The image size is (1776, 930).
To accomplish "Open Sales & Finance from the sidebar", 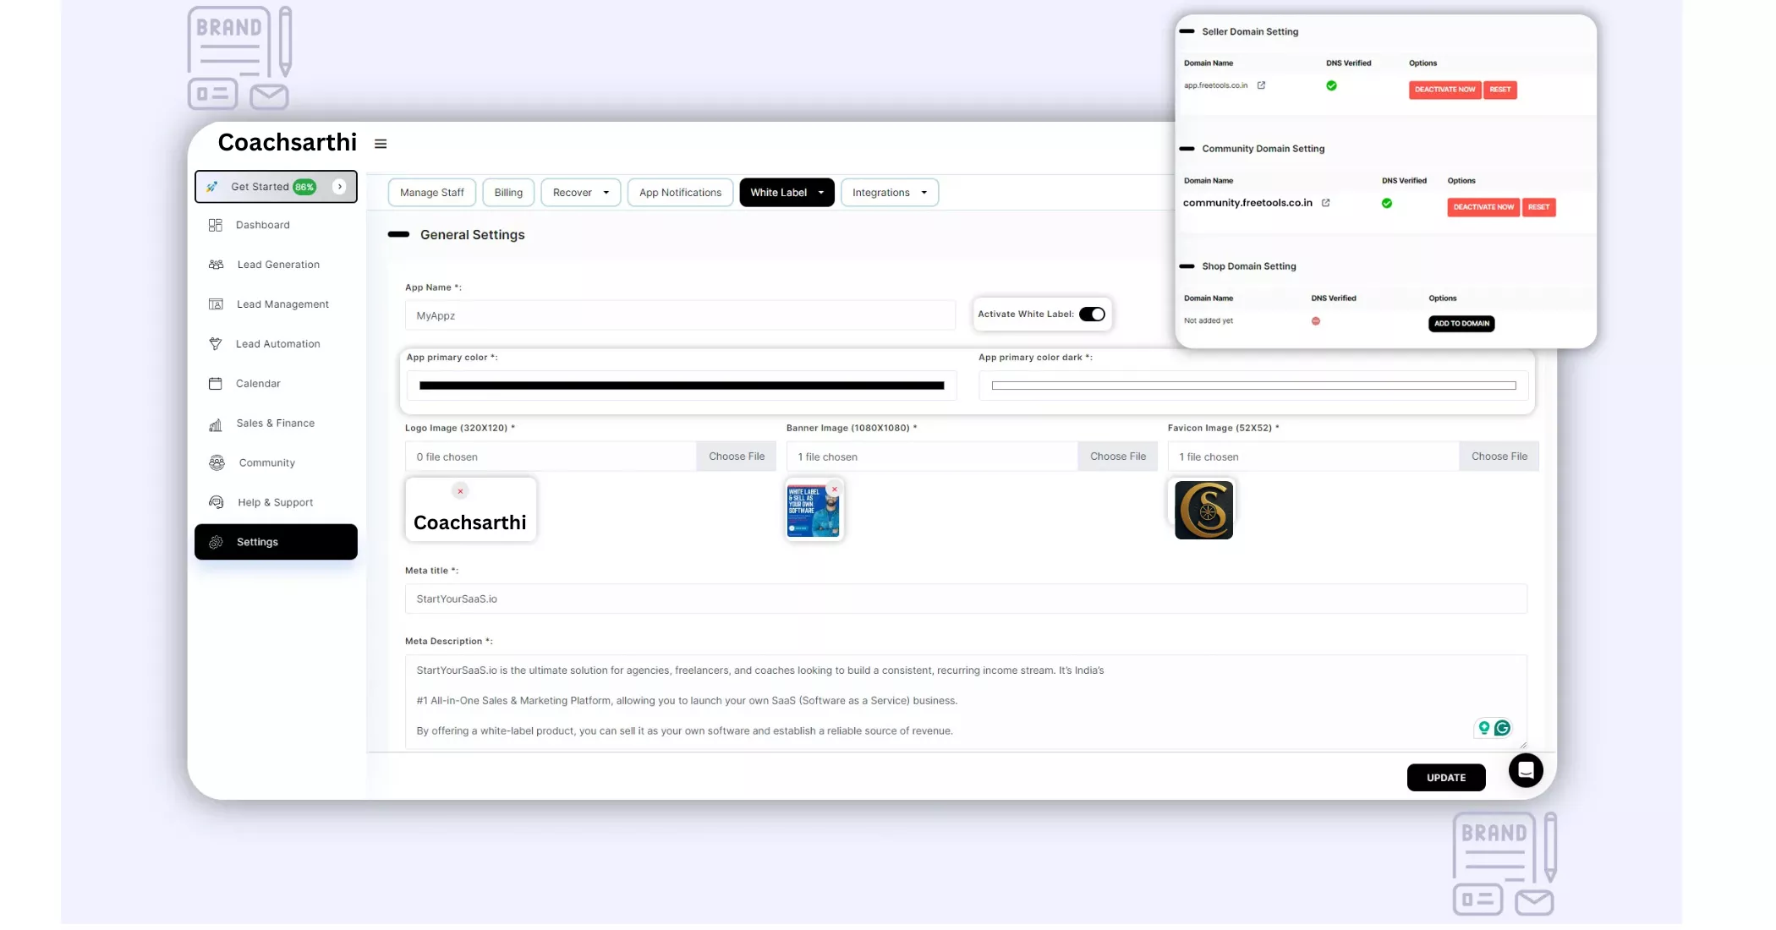I will [276, 424].
